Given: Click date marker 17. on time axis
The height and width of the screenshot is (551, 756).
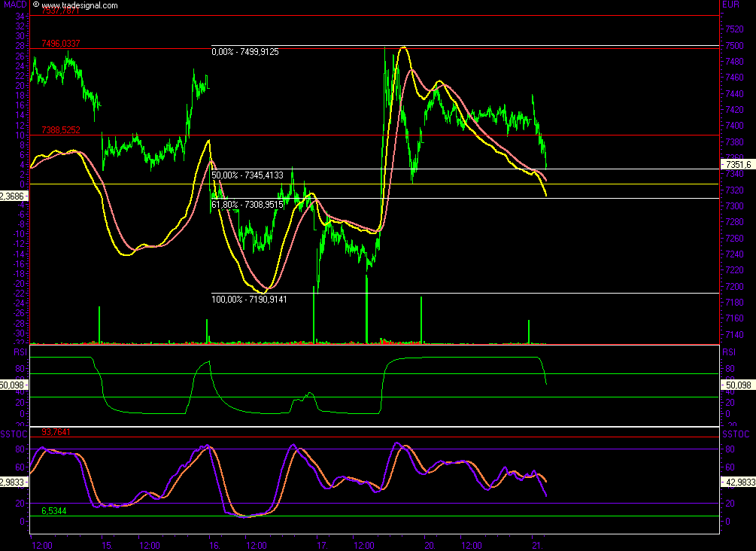Looking at the screenshot, I should [x=321, y=543].
